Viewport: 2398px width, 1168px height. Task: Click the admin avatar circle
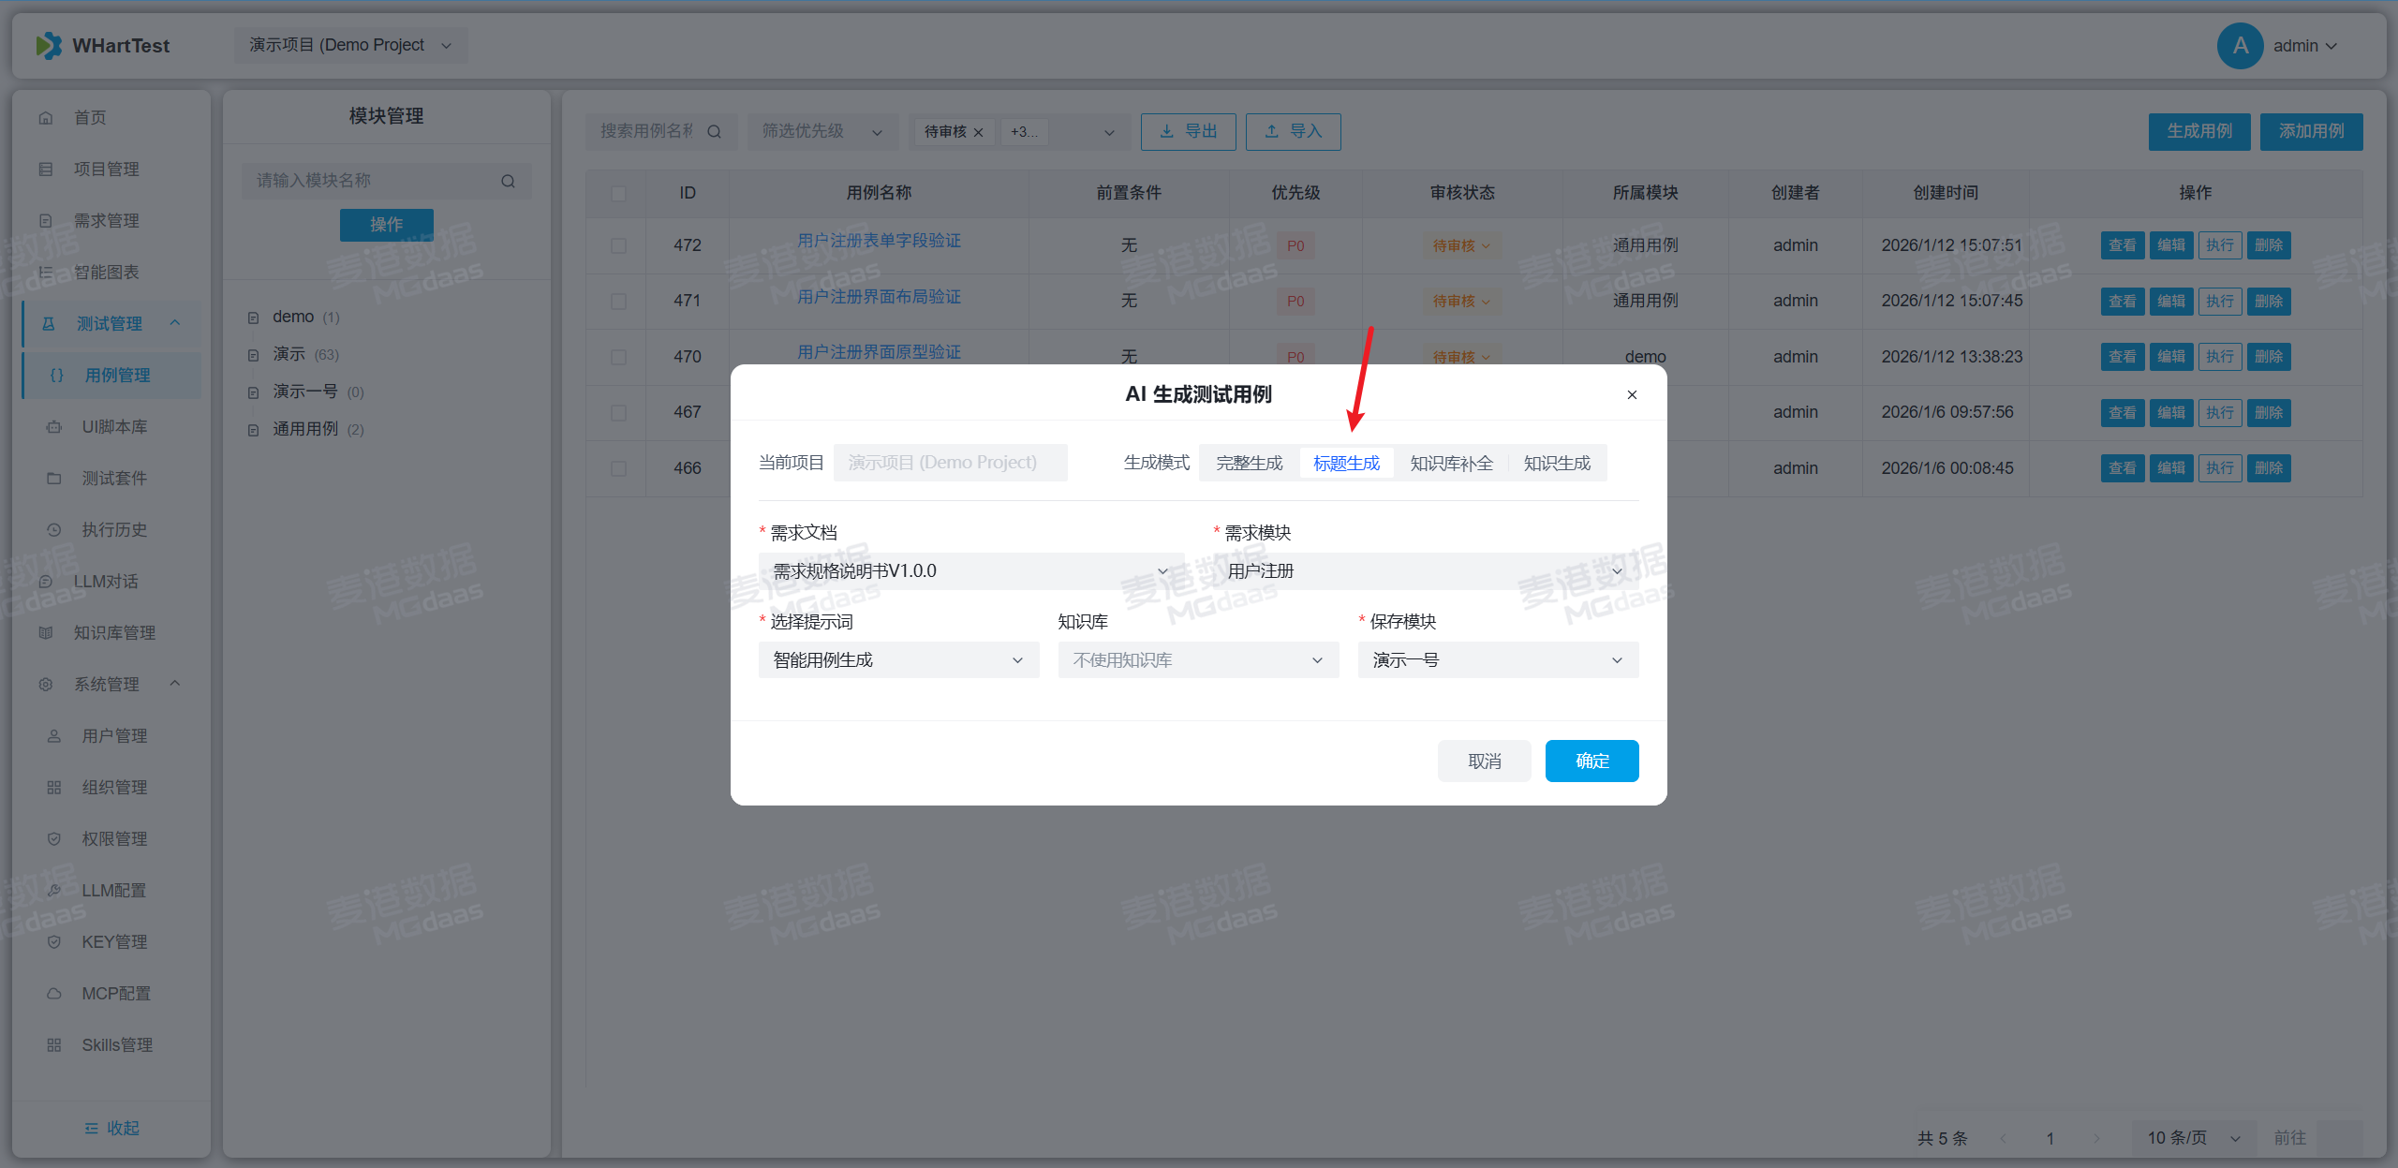[2240, 46]
